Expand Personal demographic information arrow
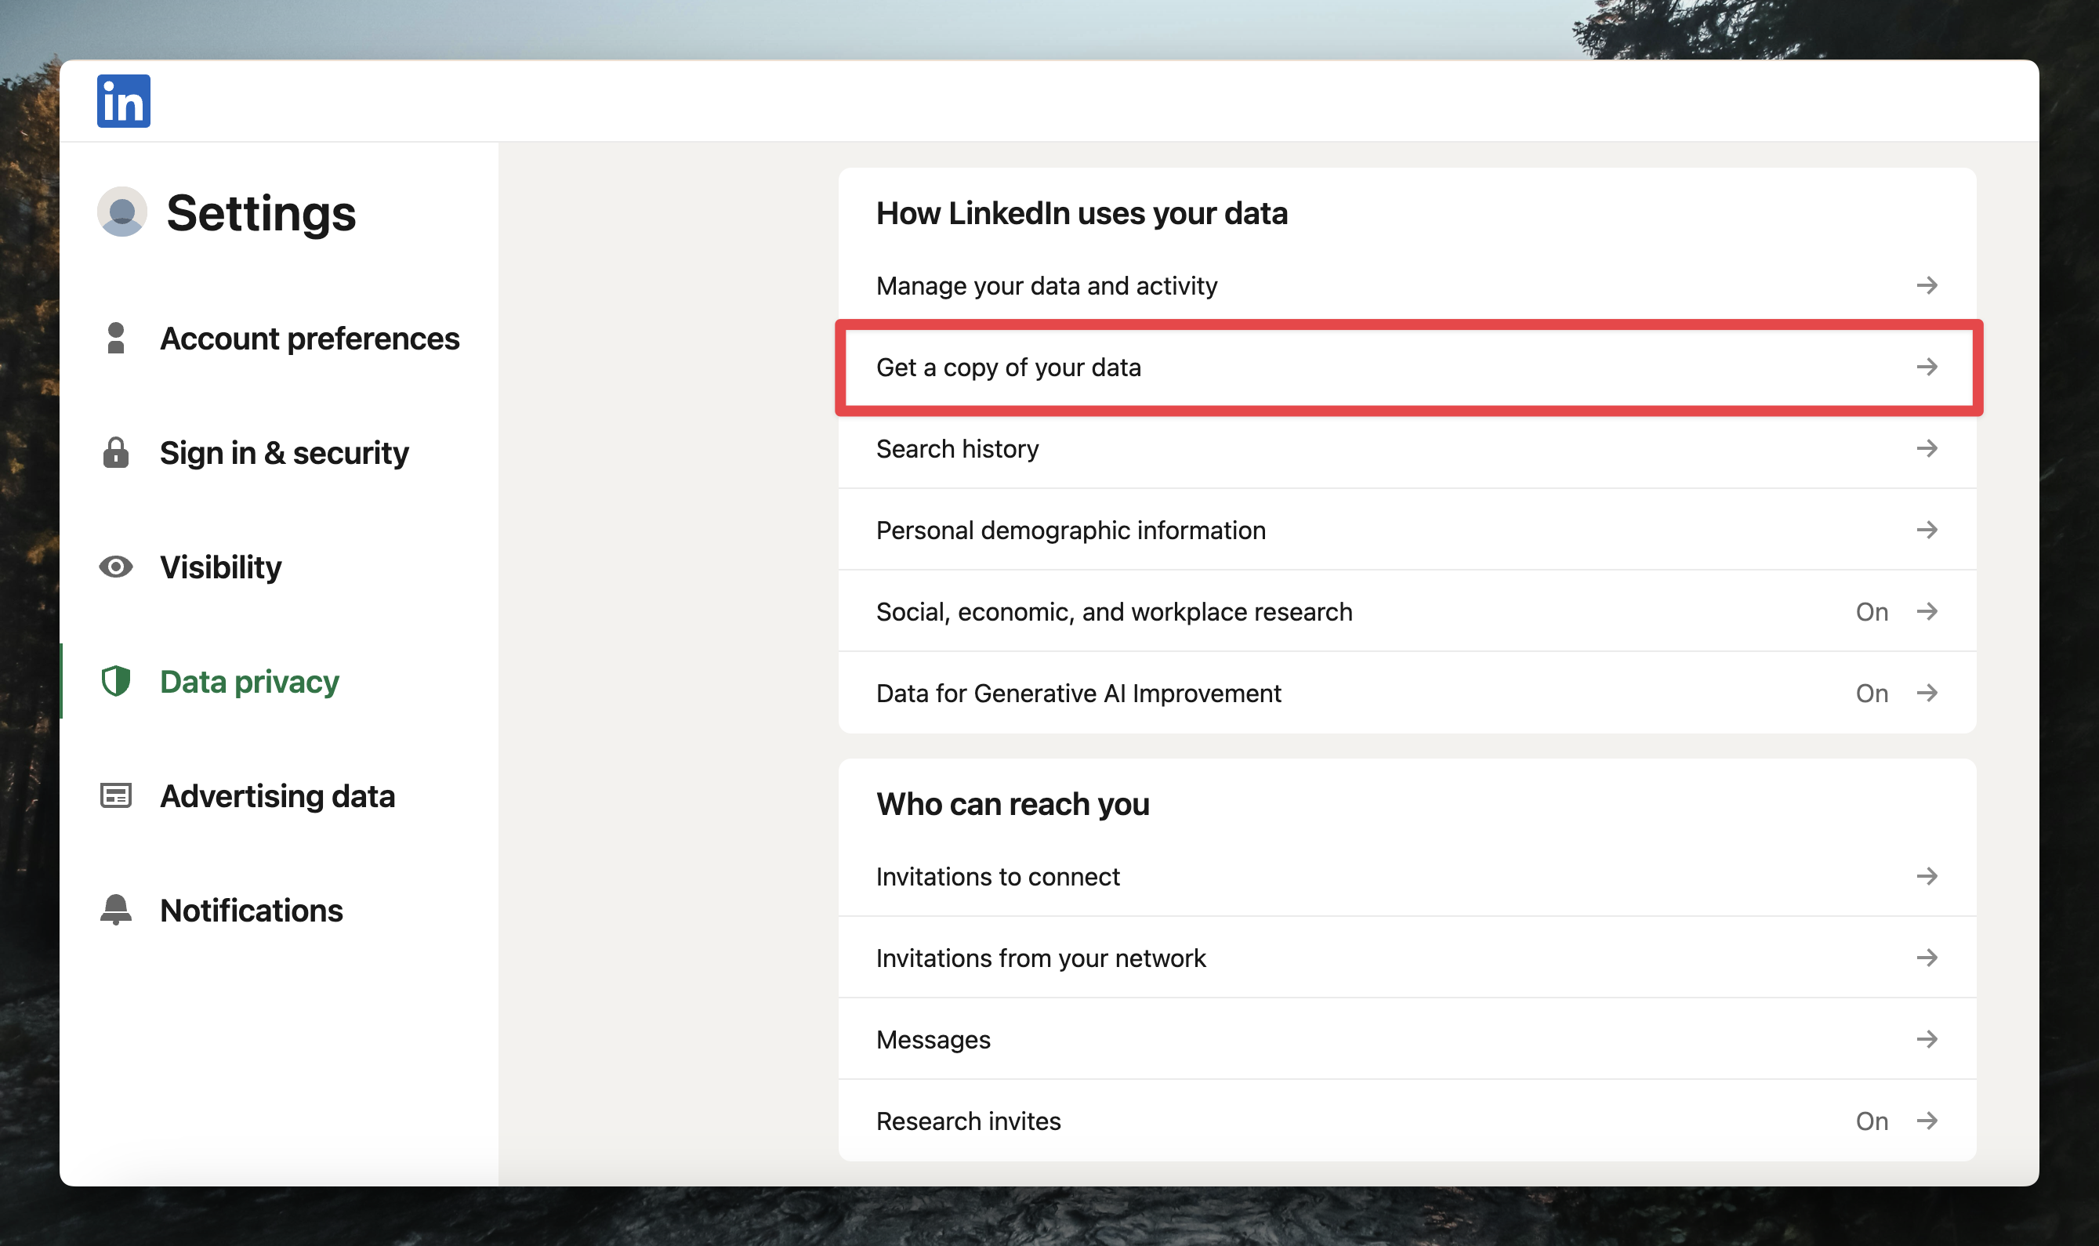 coord(1926,530)
